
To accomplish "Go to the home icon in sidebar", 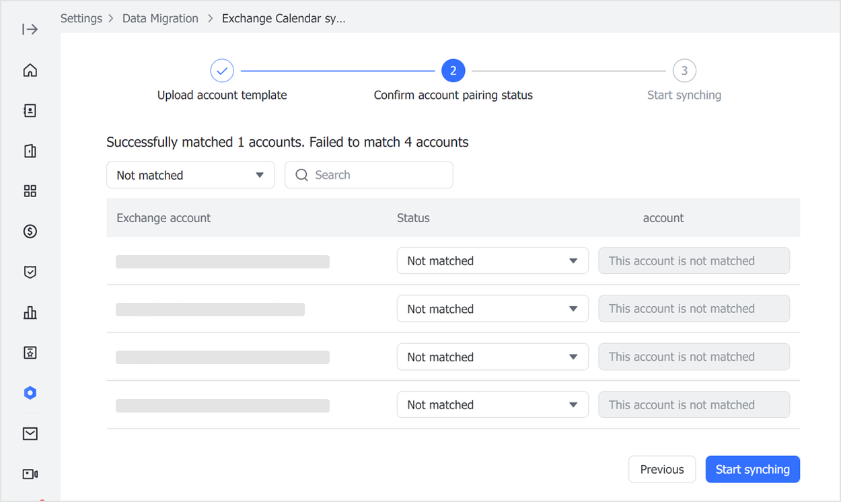I will pyautogui.click(x=30, y=71).
